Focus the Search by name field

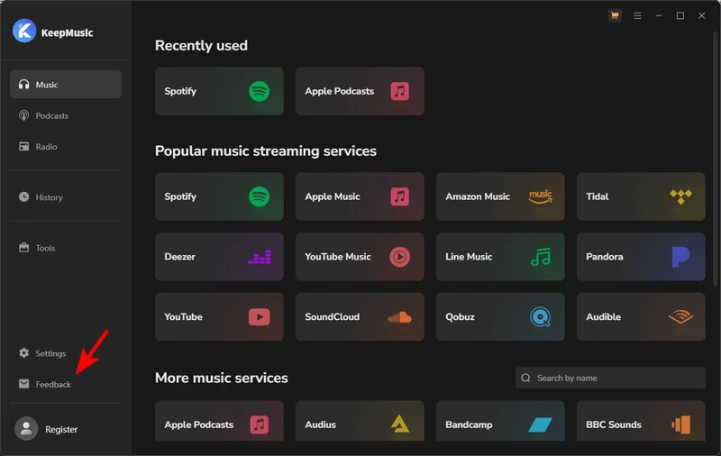pos(610,378)
